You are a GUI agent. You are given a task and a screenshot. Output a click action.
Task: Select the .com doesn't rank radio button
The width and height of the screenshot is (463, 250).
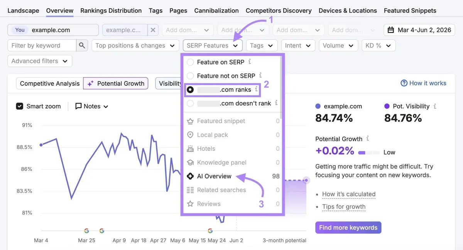click(190, 103)
